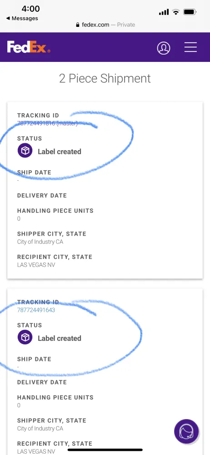The width and height of the screenshot is (210, 455).
Task: Tap the battery indicator icon
Action: pyautogui.click(x=190, y=12)
